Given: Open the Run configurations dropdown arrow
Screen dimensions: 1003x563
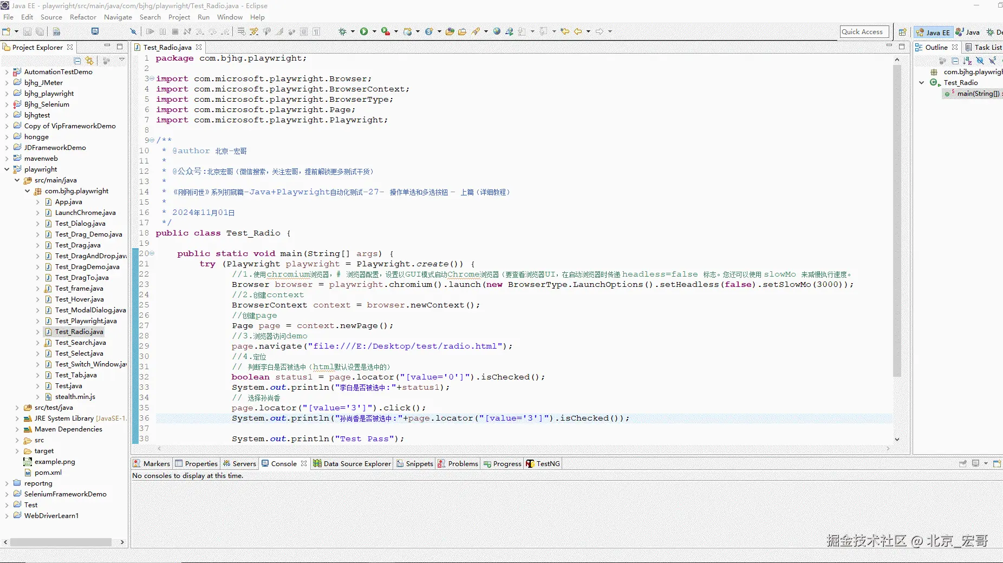Looking at the screenshot, I should 374,31.
